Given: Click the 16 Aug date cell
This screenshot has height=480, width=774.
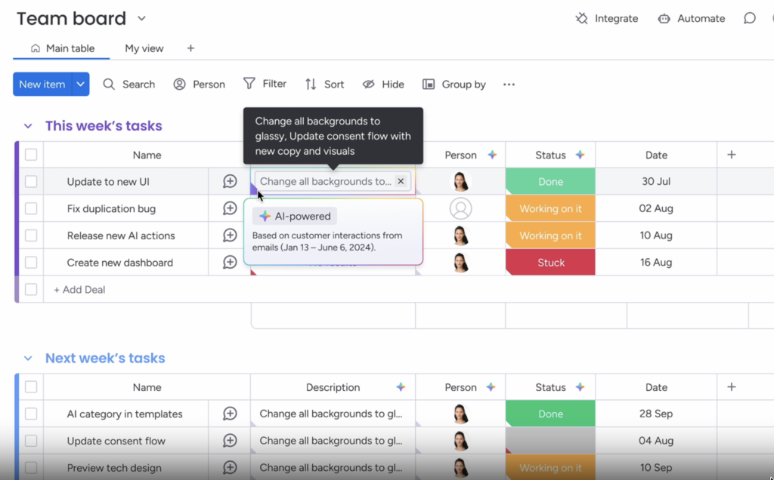Looking at the screenshot, I should (x=656, y=262).
